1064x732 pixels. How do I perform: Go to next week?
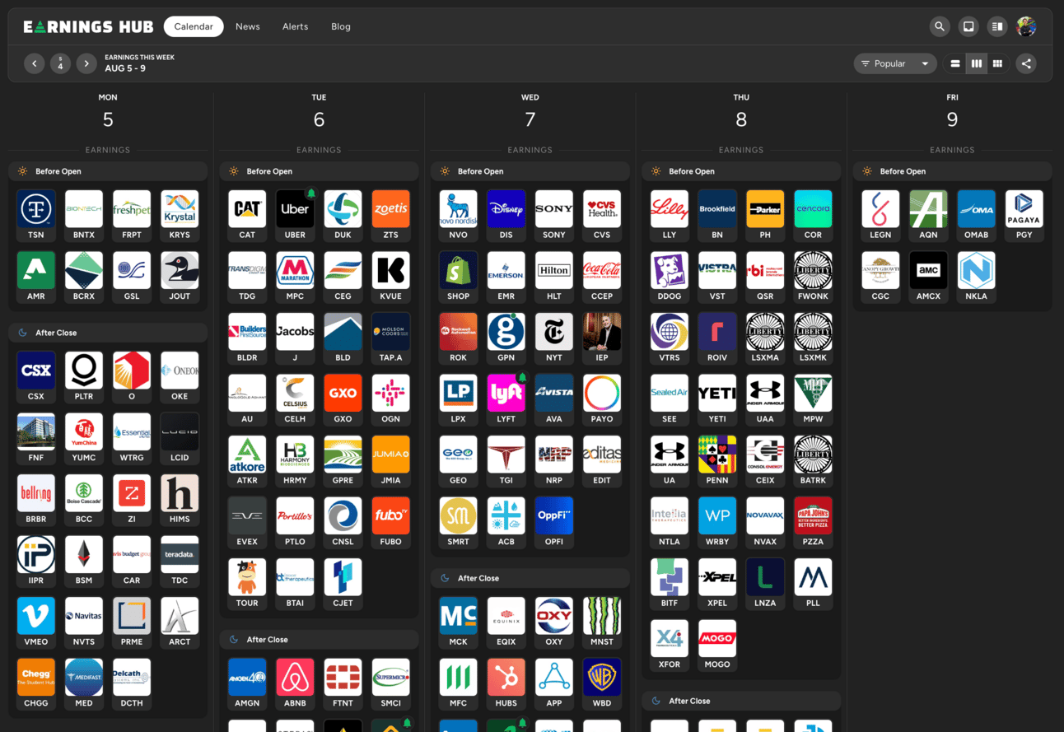point(86,63)
